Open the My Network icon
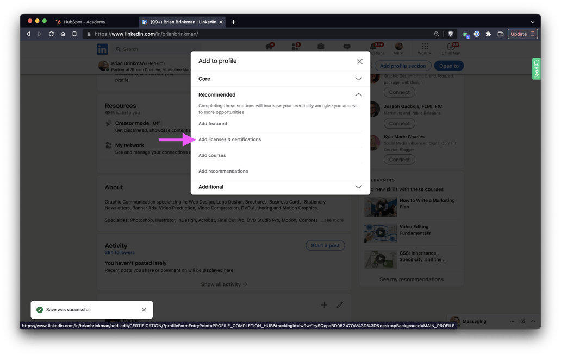 pos(295,47)
